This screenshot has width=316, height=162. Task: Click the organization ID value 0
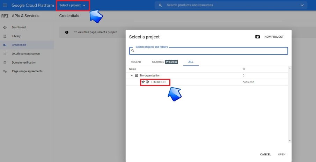pos(243,75)
